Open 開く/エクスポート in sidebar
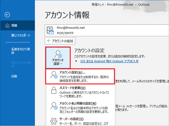Image resolution: width=169 pixels, height=126 pixels. (21, 35)
